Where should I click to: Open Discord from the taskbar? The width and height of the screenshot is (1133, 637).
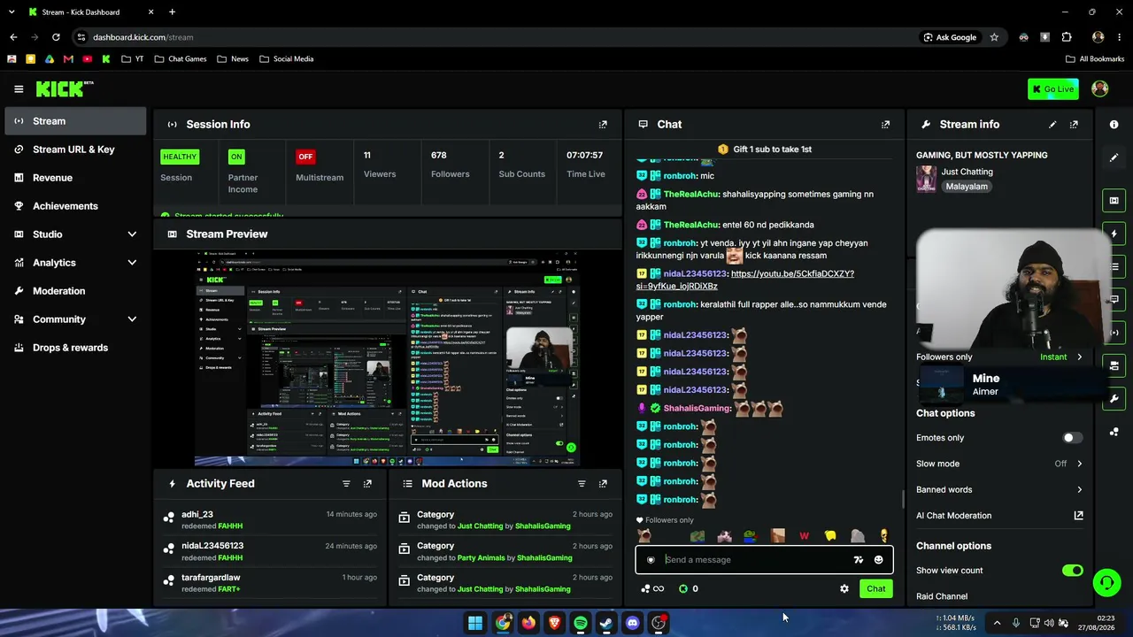pyautogui.click(x=632, y=623)
